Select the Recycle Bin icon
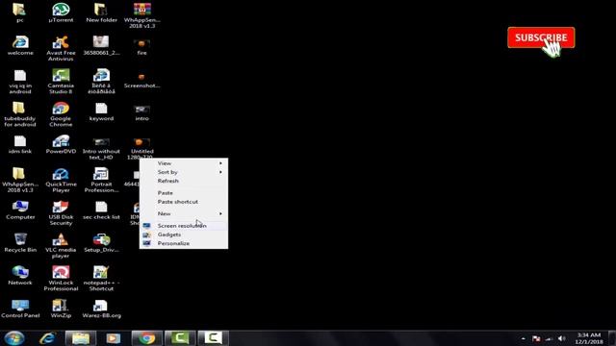Viewport: 616px width, 346px height. tap(20, 243)
